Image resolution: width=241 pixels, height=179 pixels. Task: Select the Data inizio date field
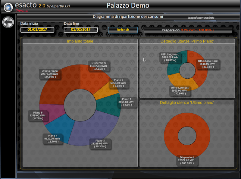click(x=37, y=30)
